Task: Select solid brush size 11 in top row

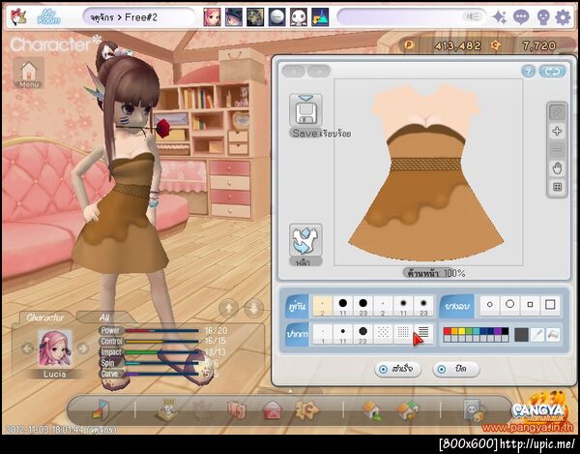Action: click(343, 306)
